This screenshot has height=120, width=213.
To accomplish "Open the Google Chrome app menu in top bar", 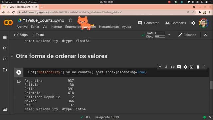I will coord(28,2).
